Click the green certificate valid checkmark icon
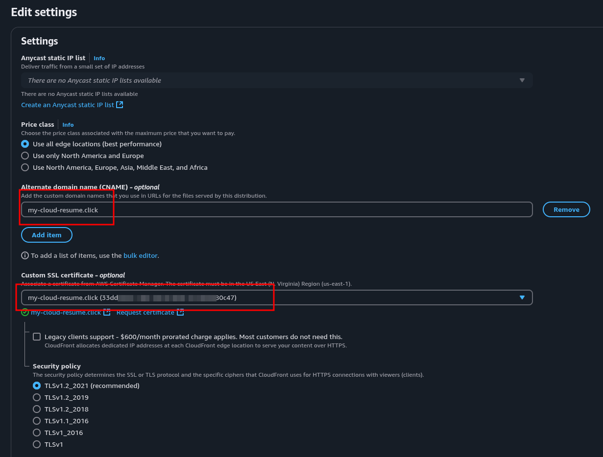This screenshot has height=457, width=603. (25, 312)
